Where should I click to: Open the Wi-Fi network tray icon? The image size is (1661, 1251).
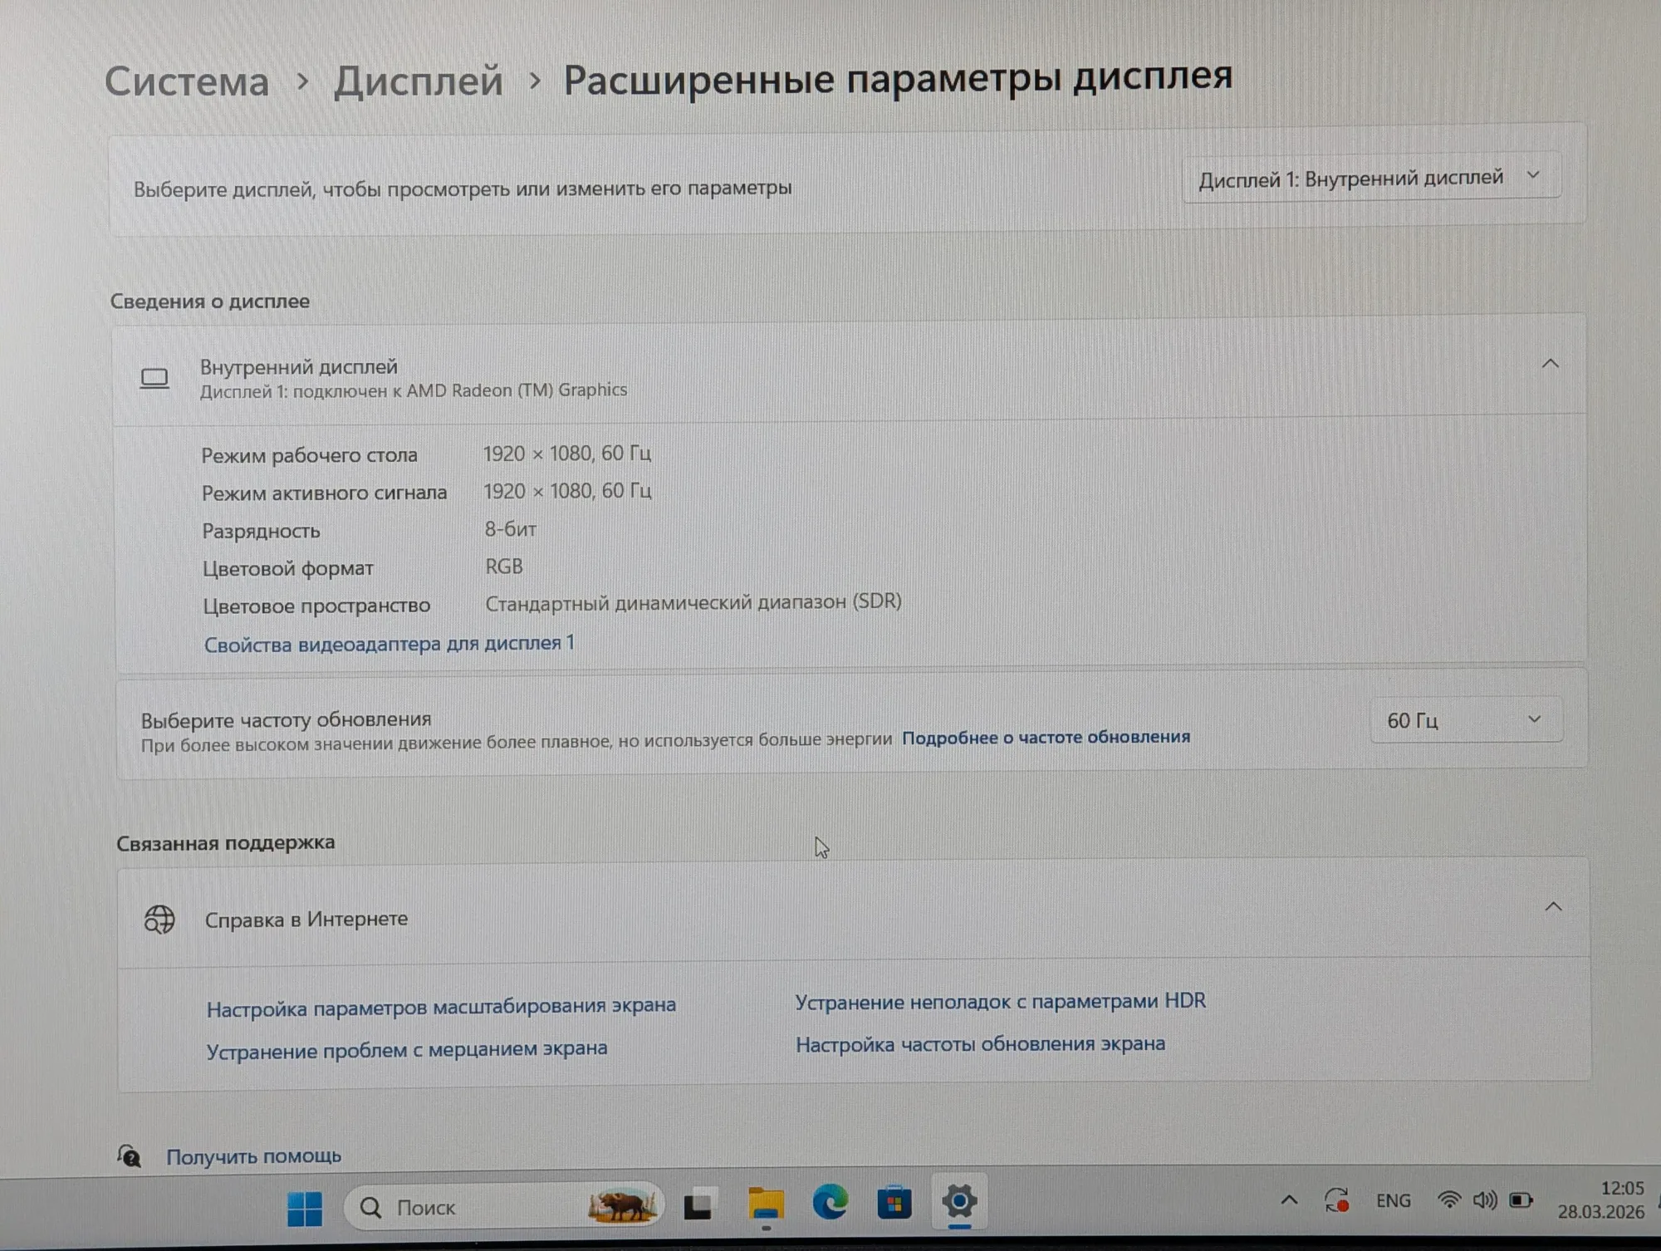1449,1200
